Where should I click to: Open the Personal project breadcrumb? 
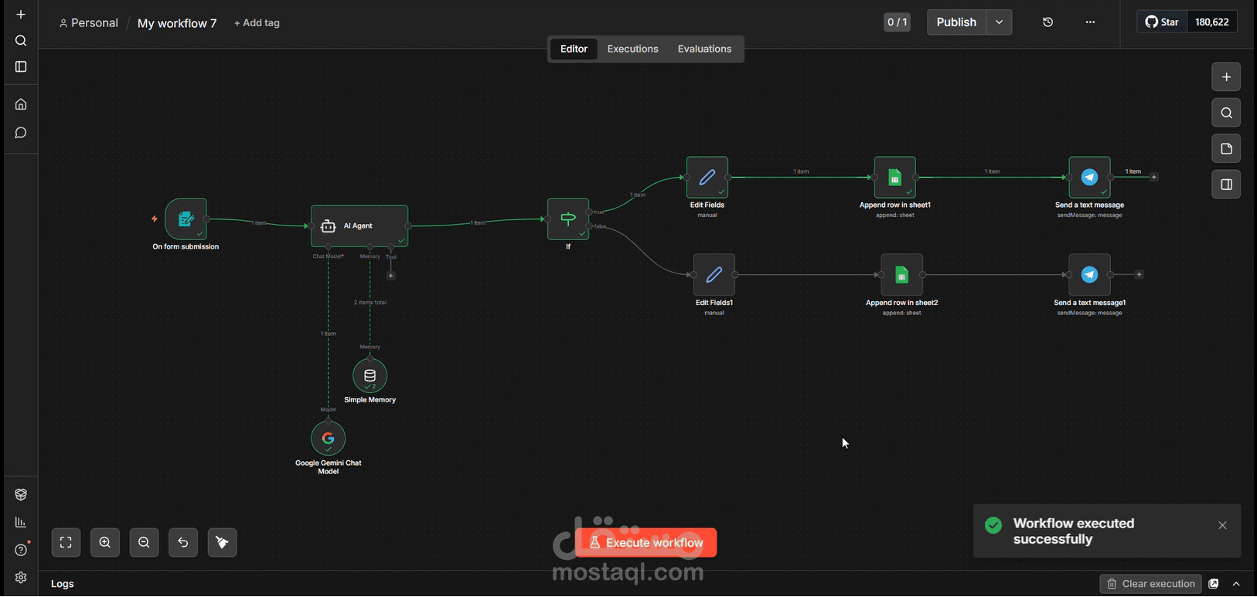(88, 23)
